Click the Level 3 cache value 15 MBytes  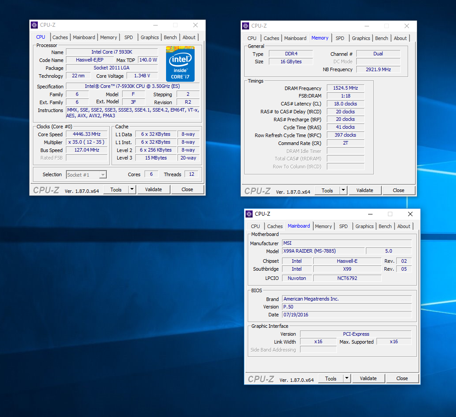pyautogui.click(x=156, y=158)
